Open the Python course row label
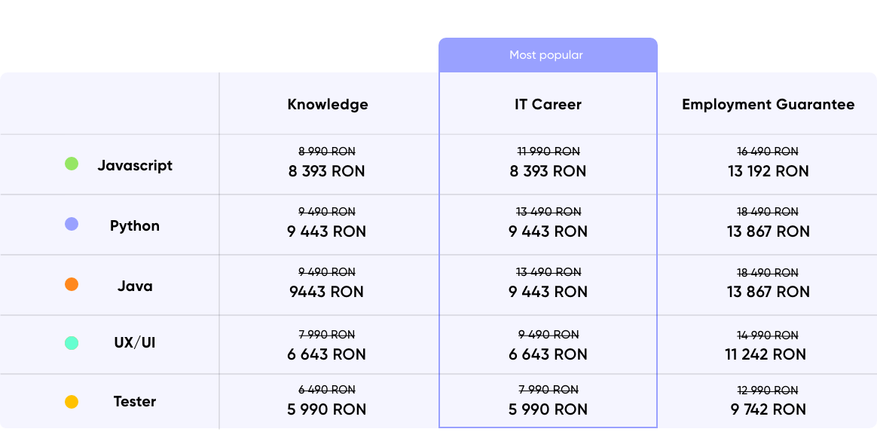This screenshot has width=877, height=432. coord(135,226)
